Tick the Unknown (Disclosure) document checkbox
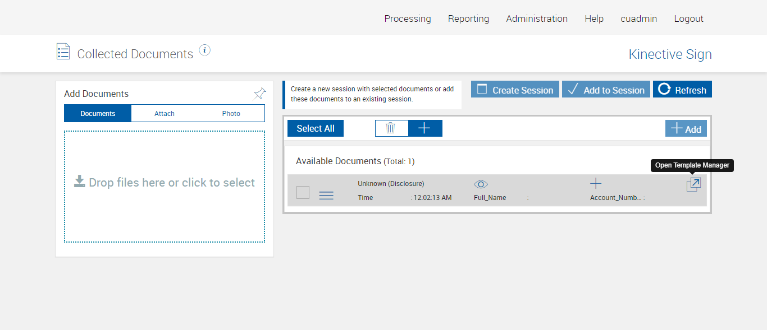Screen dimensions: 767x330 point(303,192)
